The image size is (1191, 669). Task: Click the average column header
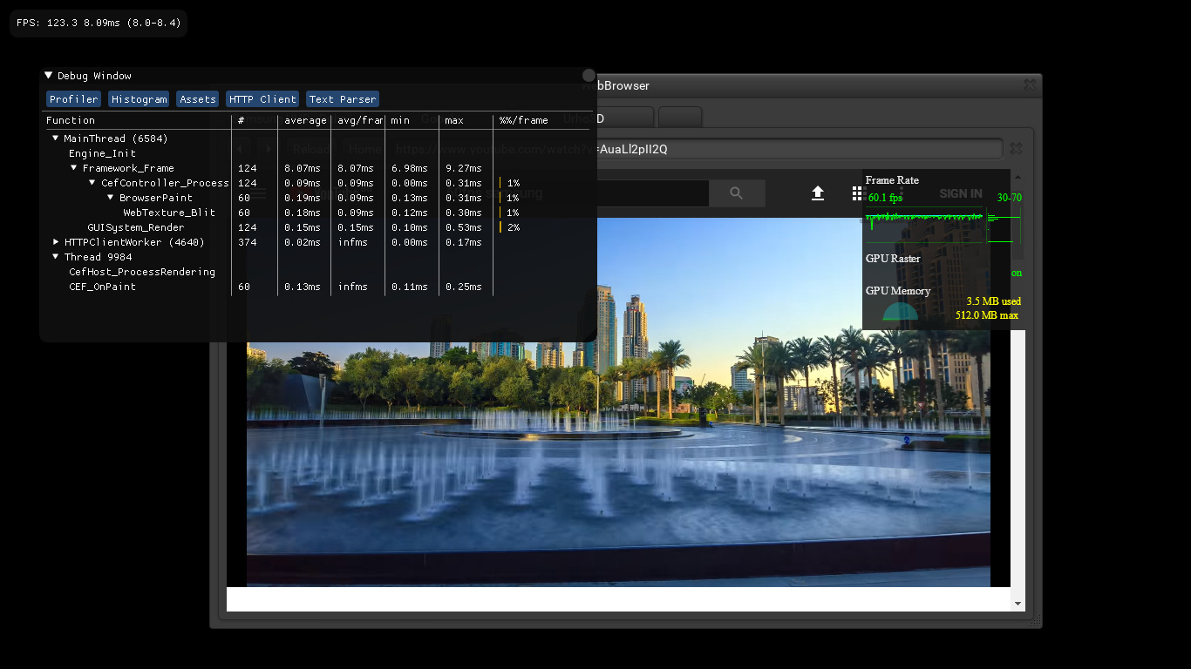pyautogui.click(x=305, y=120)
